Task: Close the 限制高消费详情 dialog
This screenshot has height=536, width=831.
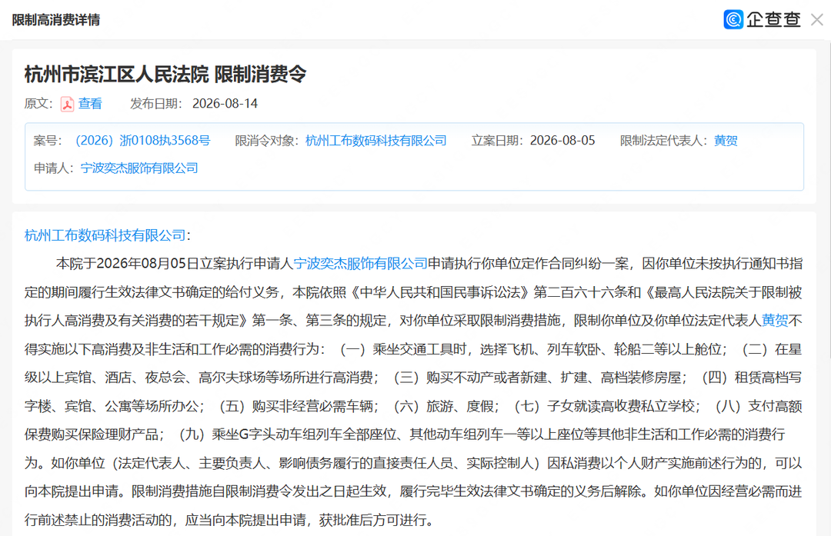Action: [816, 20]
